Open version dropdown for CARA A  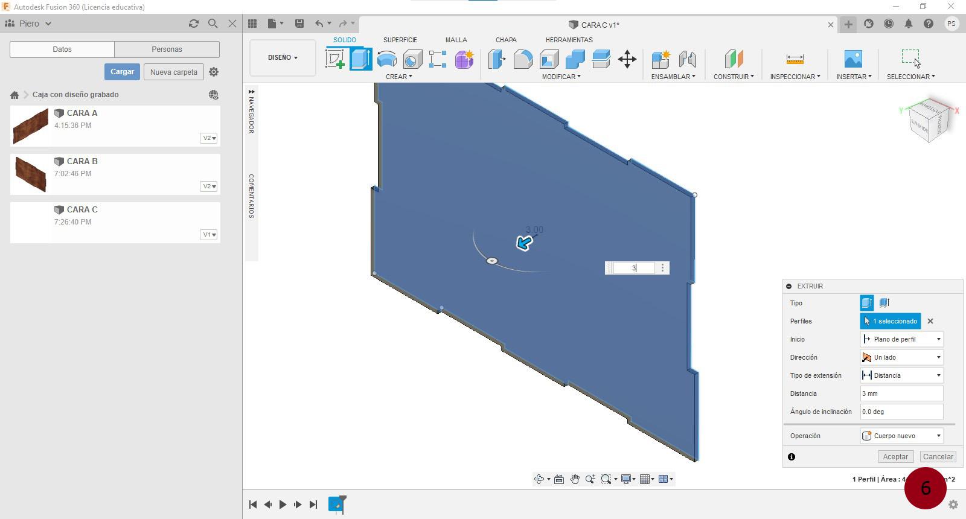(209, 138)
